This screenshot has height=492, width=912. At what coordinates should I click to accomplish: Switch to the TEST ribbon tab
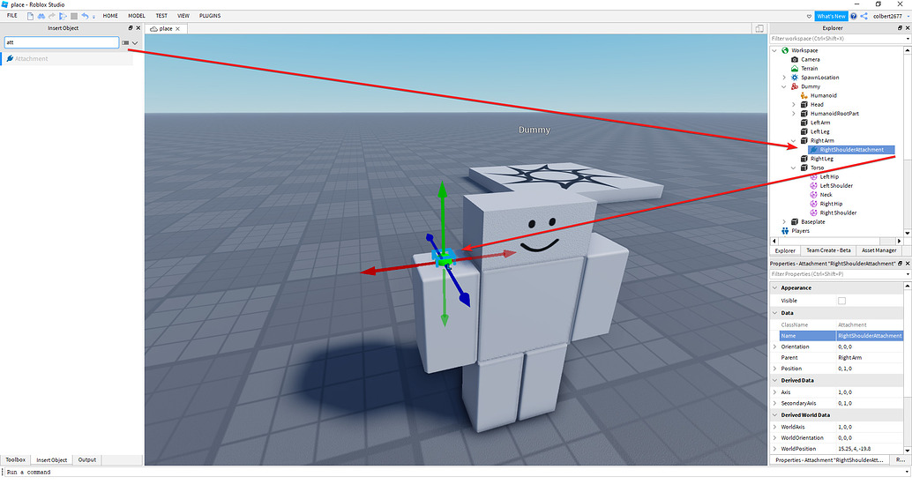(161, 16)
